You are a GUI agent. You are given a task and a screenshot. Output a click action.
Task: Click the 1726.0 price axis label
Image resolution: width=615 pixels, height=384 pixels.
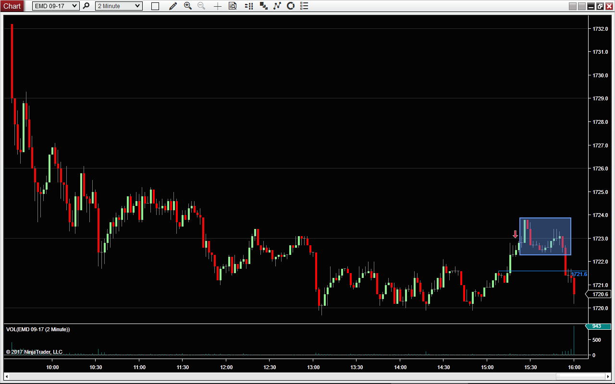pos(601,168)
